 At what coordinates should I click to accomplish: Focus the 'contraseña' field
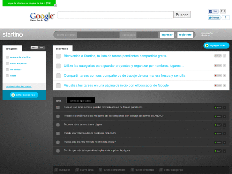coord(147,35)
